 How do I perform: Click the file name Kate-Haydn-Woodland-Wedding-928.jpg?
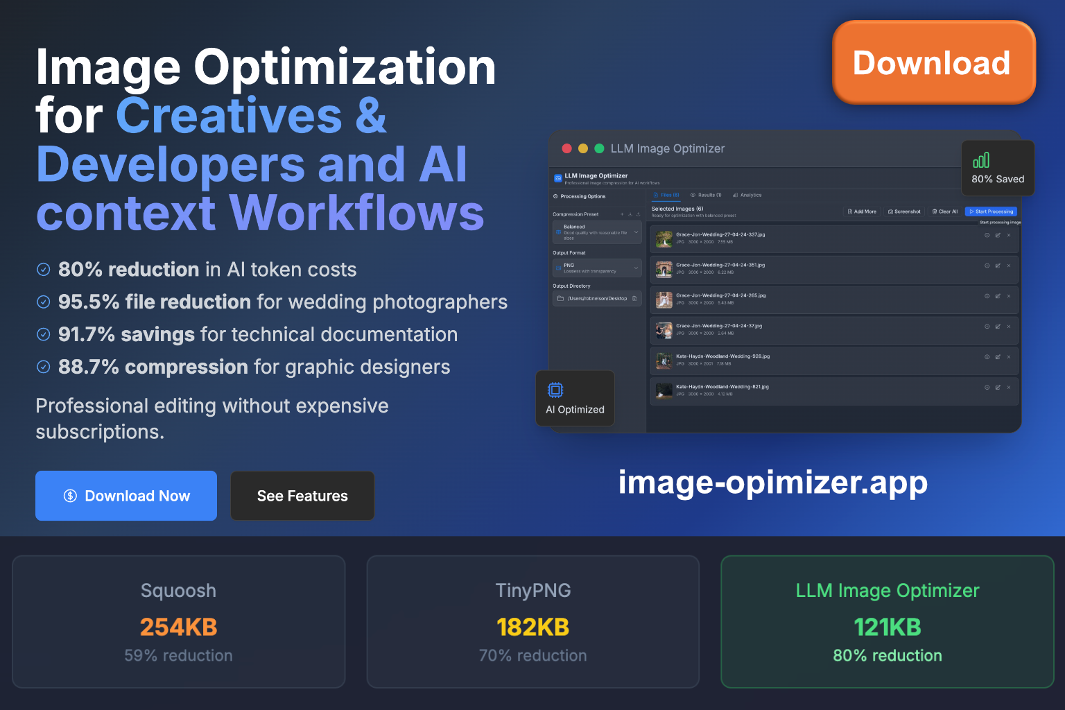coord(722,356)
